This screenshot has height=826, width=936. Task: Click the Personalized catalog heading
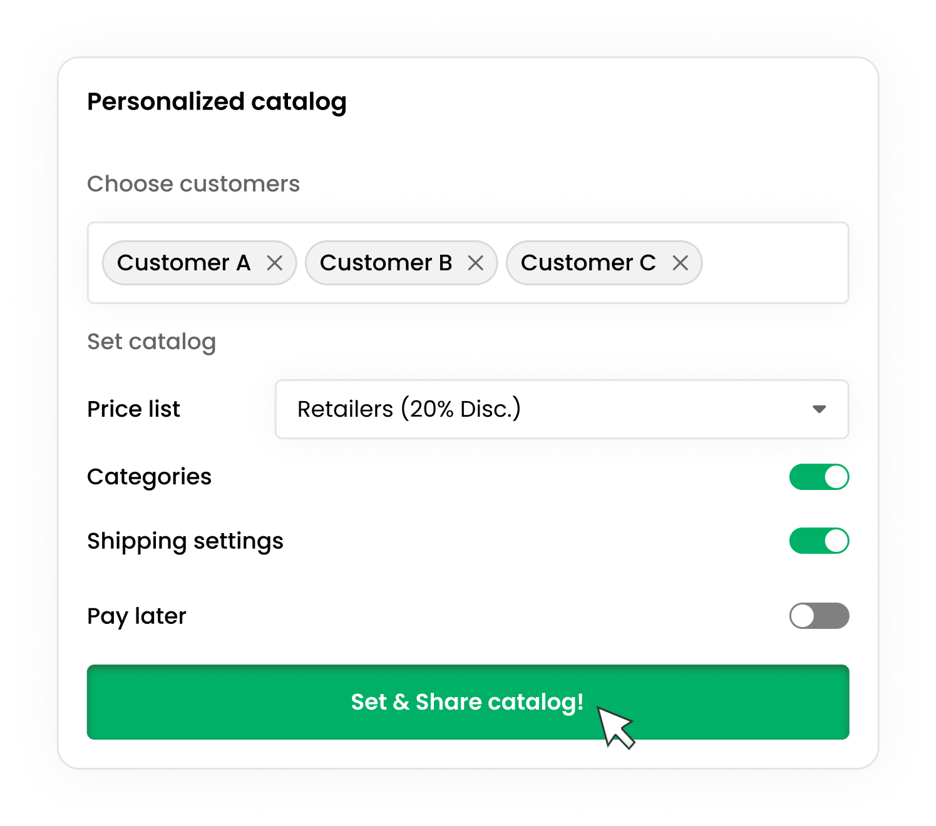[x=217, y=102]
